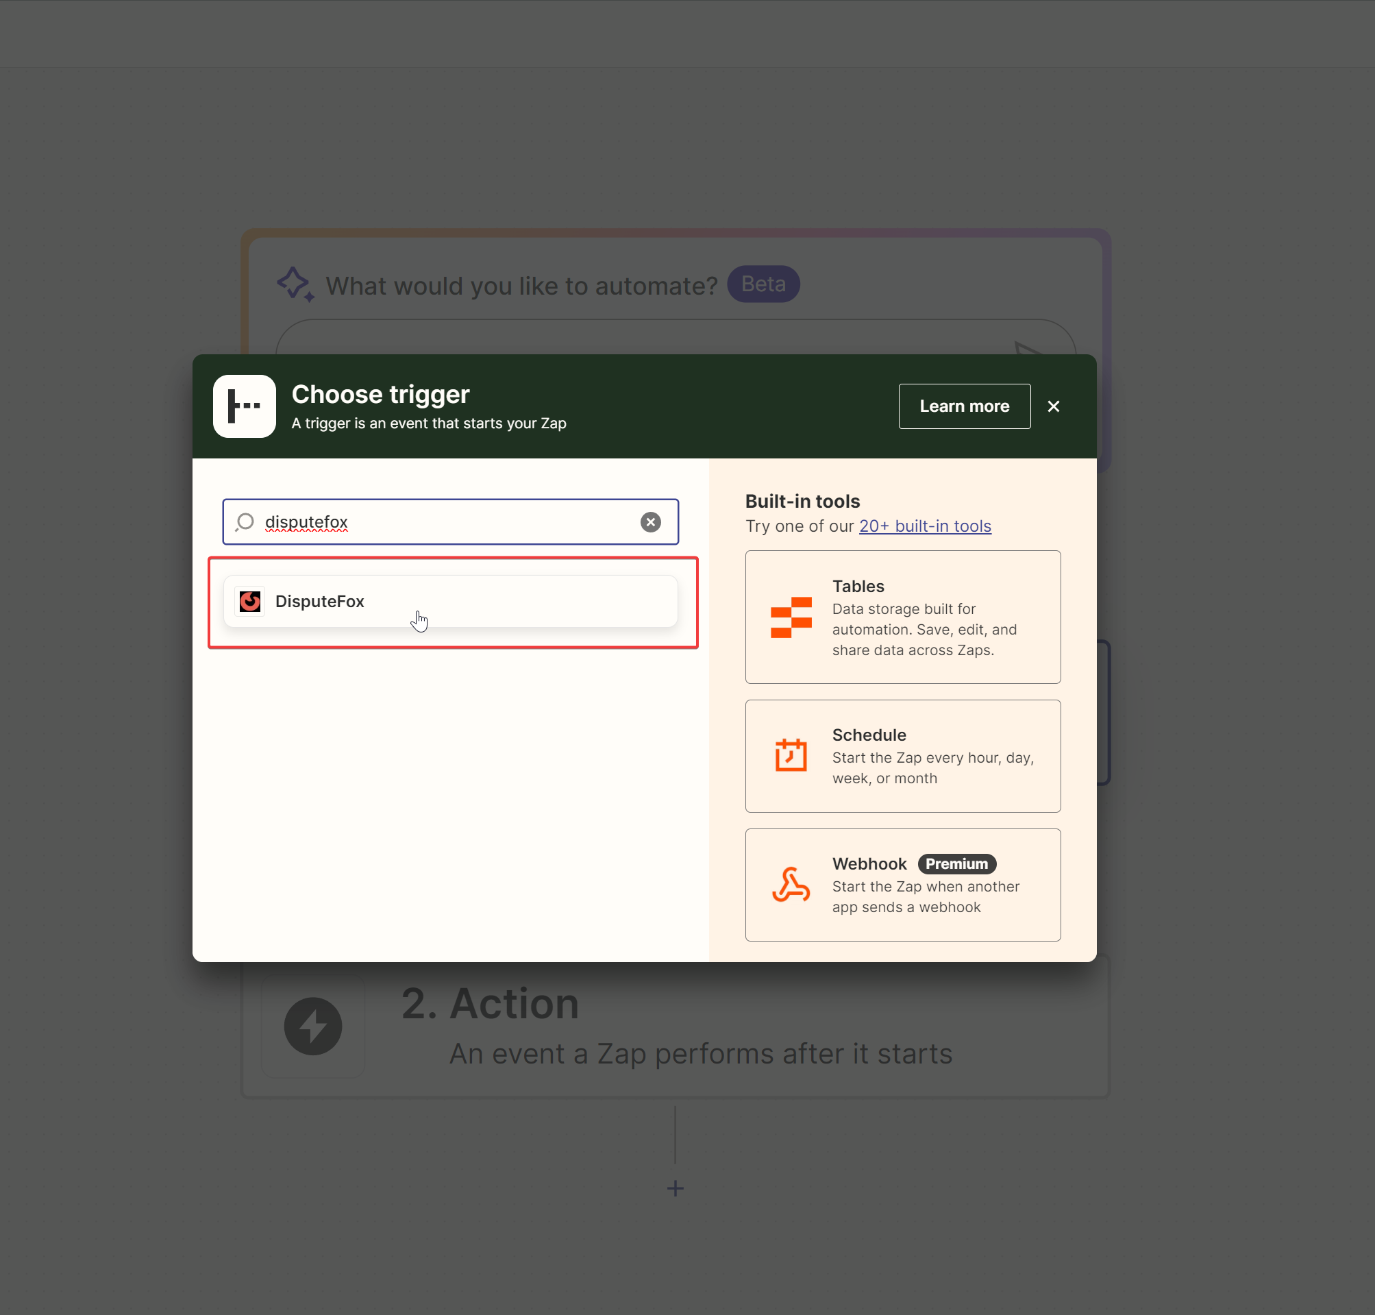Viewport: 1375px width, 1315px height.
Task: Open the 20+ built-in tools link
Action: point(924,526)
